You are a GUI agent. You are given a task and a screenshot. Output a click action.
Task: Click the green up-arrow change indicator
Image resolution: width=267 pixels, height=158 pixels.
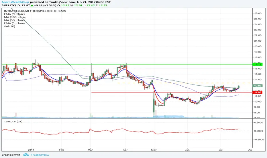(x=32, y=5)
